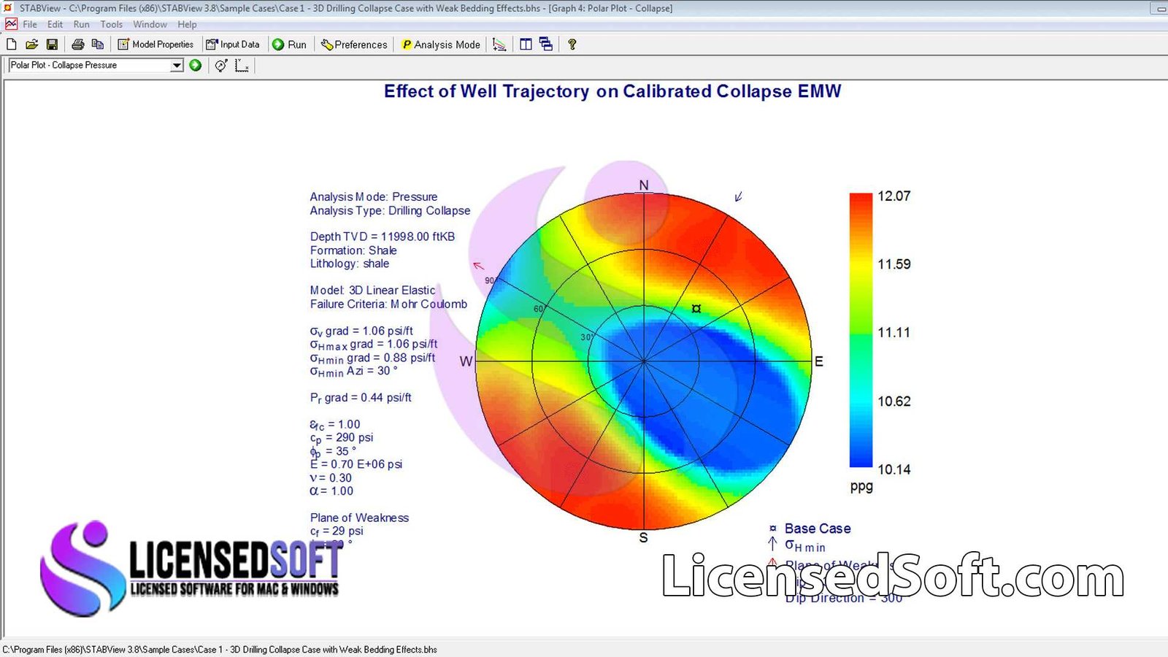
Task: Copy the graph to clipboard
Action: (97, 45)
